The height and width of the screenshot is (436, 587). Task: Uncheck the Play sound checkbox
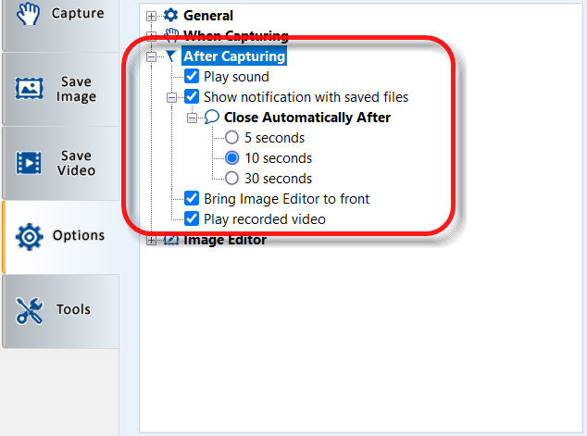(x=192, y=77)
